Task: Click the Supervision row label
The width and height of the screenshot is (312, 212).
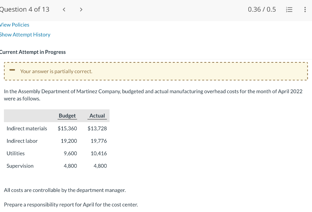Action: click(20, 166)
